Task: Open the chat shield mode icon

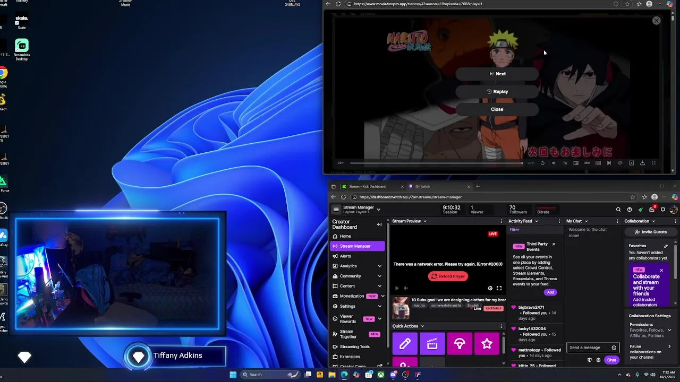Action: pyautogui.click(x=589, y=360)
